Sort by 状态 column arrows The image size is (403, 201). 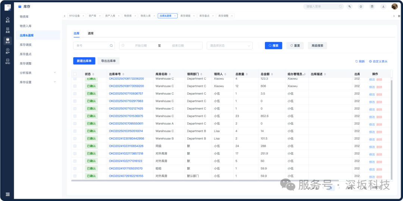tap(93, 74)
